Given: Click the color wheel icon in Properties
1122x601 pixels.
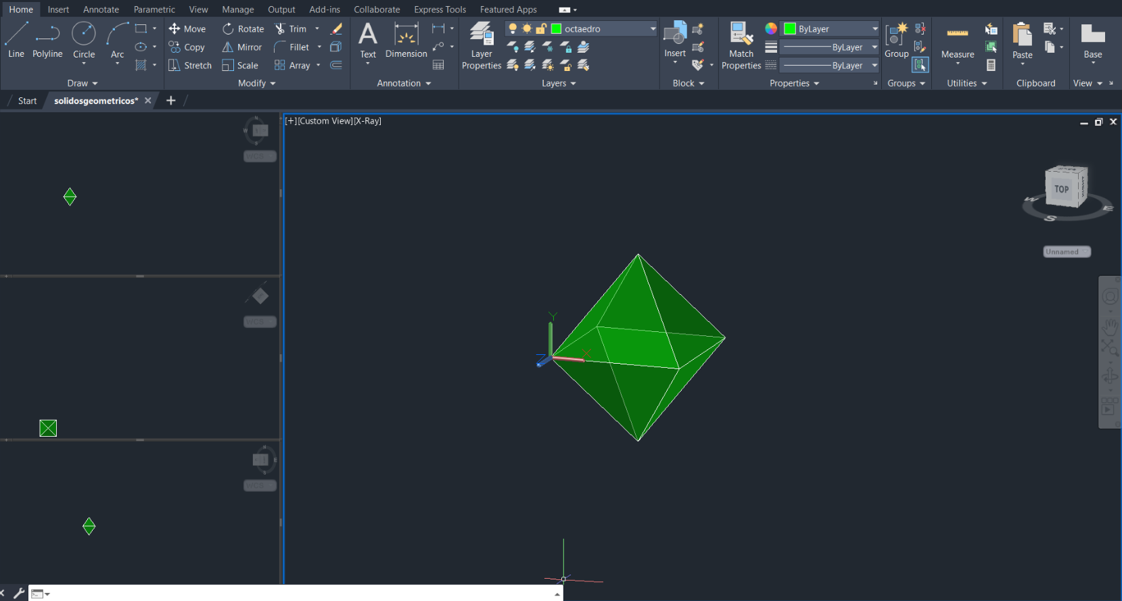Looking at the screenshot, I should [x=771, y=28].
